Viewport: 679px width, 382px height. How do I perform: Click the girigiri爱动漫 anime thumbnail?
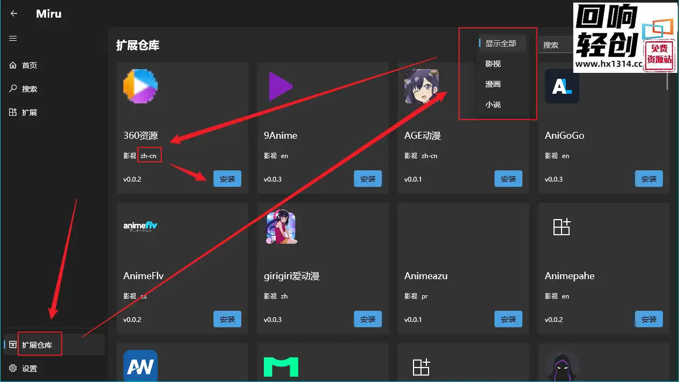pos(281,227)
